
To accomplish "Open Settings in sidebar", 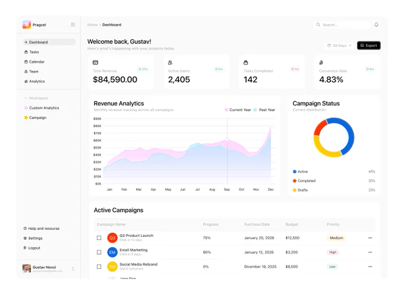I will coord(33,238).
